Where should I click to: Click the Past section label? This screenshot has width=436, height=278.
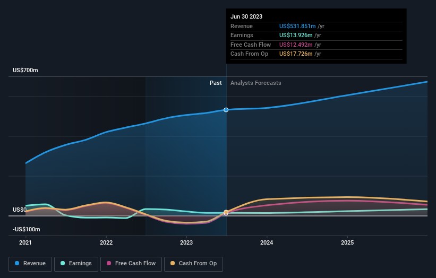[x=216, y=83]
